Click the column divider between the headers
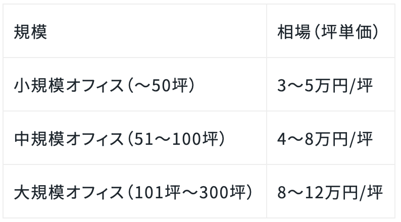401x222 pixels. tap(267, 32)
